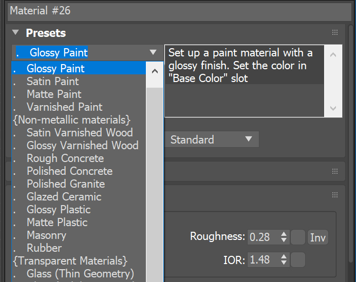Open the Glossy Paint preset dropdown arrow
356x282 pixels.
153,52
